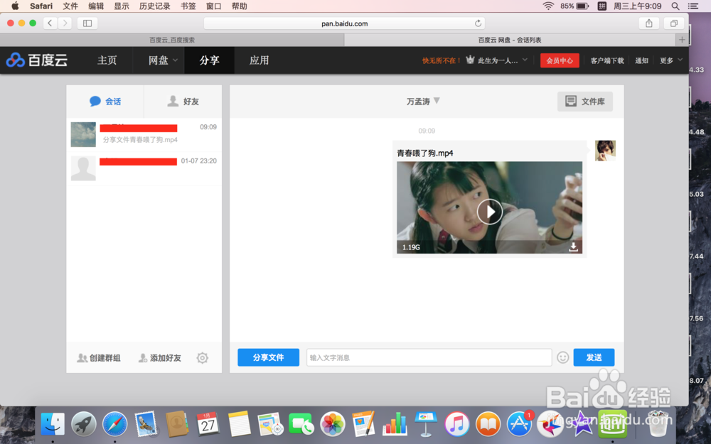This screenshot has width=711, height=444.
Task: Go back in Safari
Action: point(50,23)
